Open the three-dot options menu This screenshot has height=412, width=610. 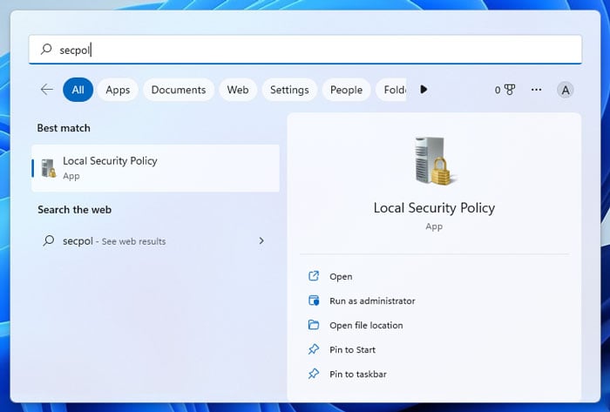(536, 90)
